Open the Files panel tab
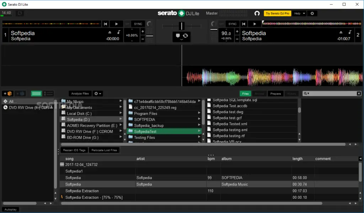Viewport: 364px width, 213px height. (245, 93)
